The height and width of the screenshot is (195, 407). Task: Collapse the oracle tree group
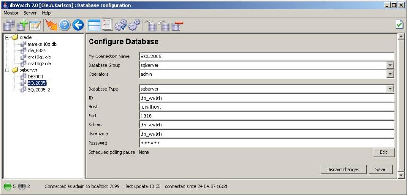point(7,37)
